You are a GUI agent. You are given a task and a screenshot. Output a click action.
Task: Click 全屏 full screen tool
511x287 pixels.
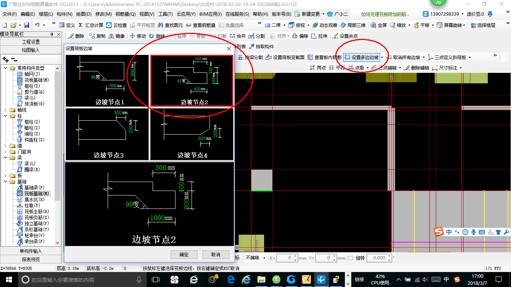[x=379, y=25]
